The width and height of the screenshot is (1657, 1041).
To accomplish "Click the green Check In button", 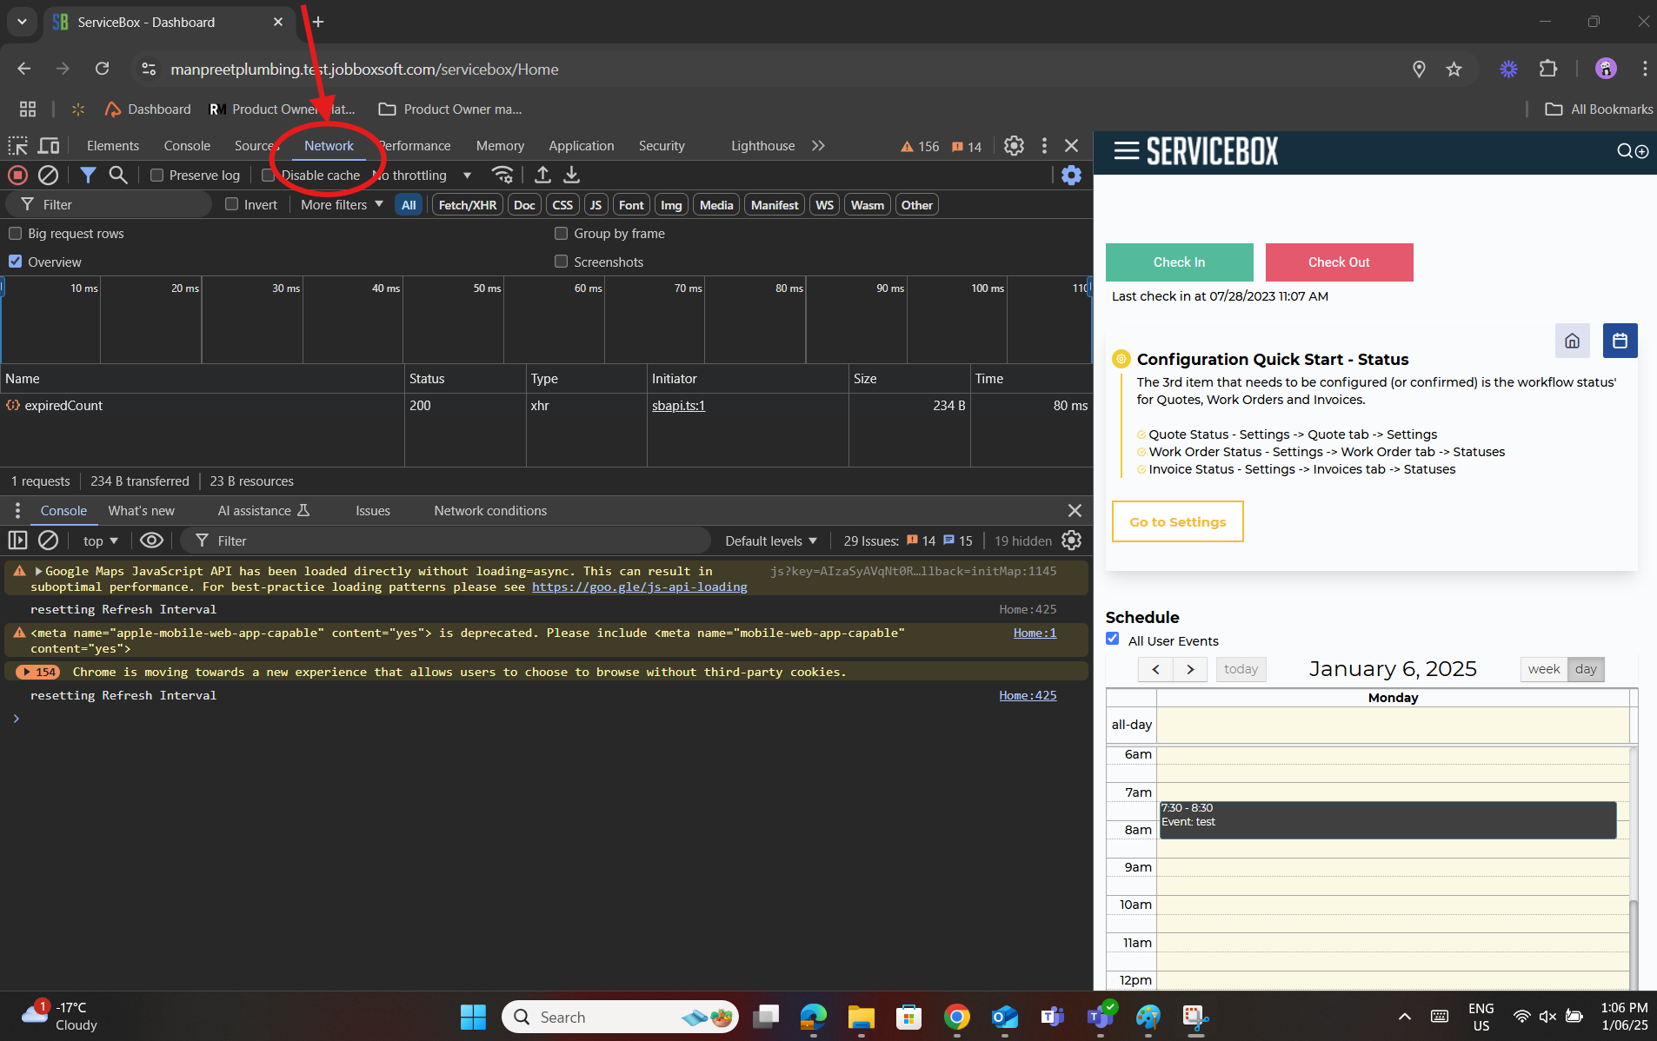I will [x=1179, y=262].
